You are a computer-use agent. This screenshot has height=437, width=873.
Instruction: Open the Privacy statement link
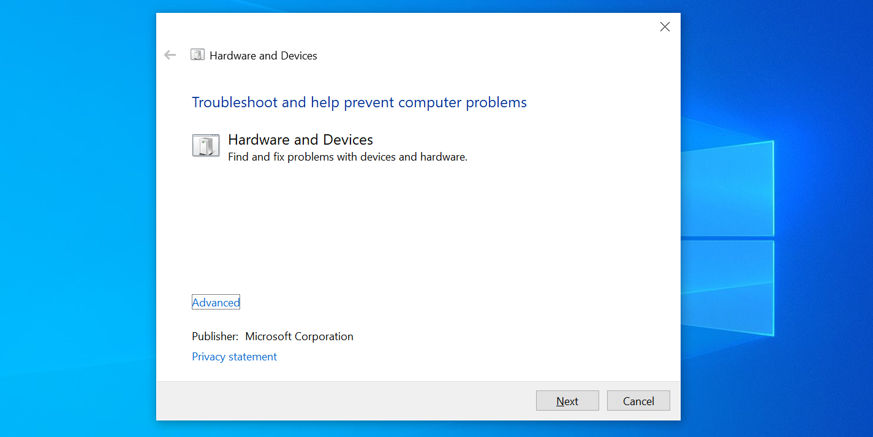(x=234, y=356)
